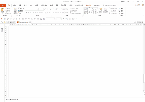Toggle Underline formatting button

coord(31,12)
